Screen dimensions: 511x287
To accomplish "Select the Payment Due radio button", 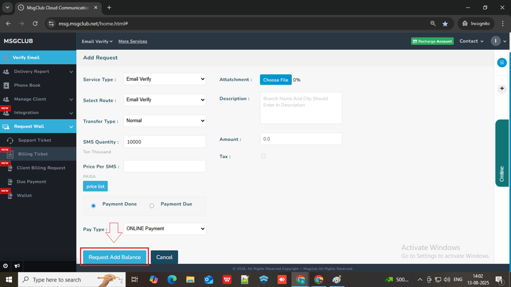I will pyautogui.click(x=152, y=206).
